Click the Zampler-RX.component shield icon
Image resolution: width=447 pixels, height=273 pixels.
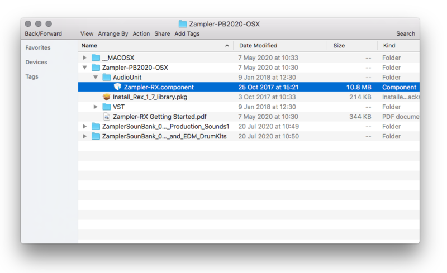[x=117, y=87]
